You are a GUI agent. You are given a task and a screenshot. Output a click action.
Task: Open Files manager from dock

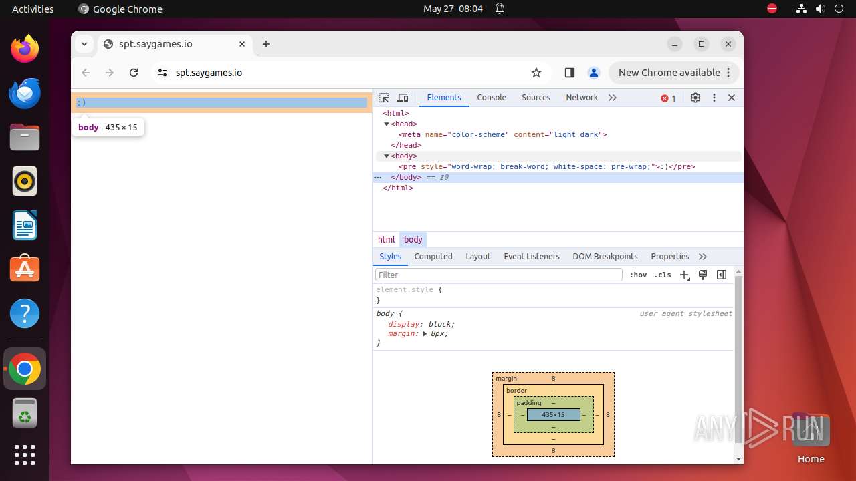pyautogui.click(x=25, y=137)
